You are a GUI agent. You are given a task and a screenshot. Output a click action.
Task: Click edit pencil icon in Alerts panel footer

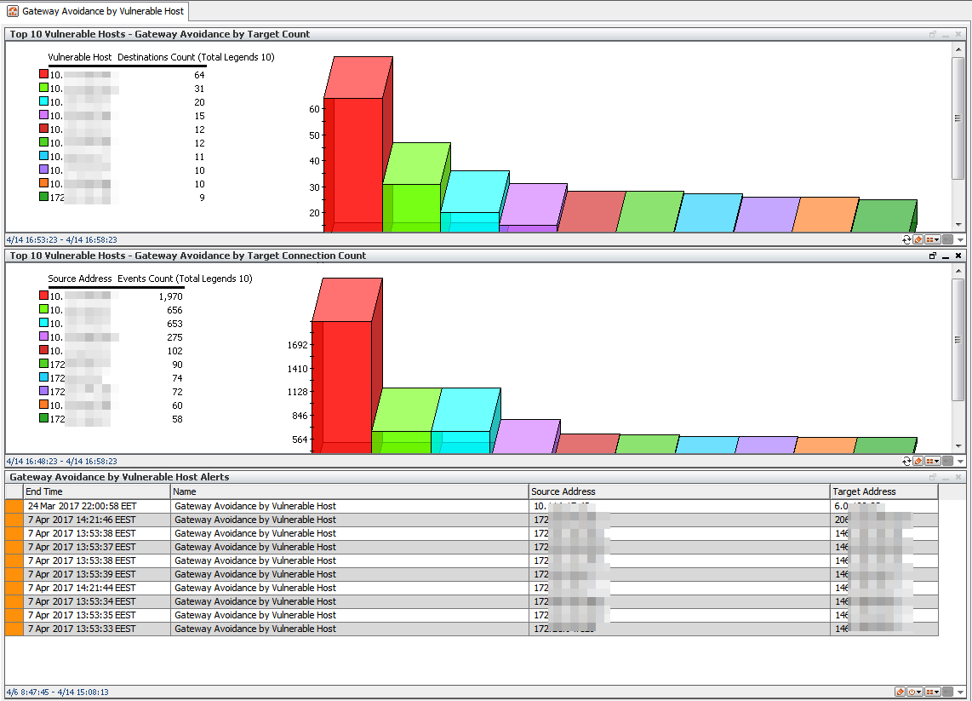901,692
